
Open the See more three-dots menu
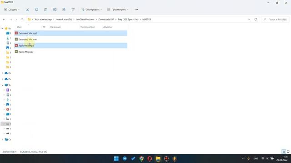coord(136,10)
